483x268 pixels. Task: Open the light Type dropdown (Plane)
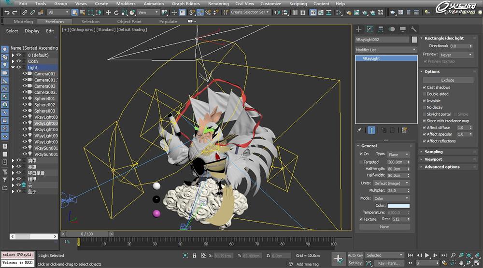coord(398,155)
